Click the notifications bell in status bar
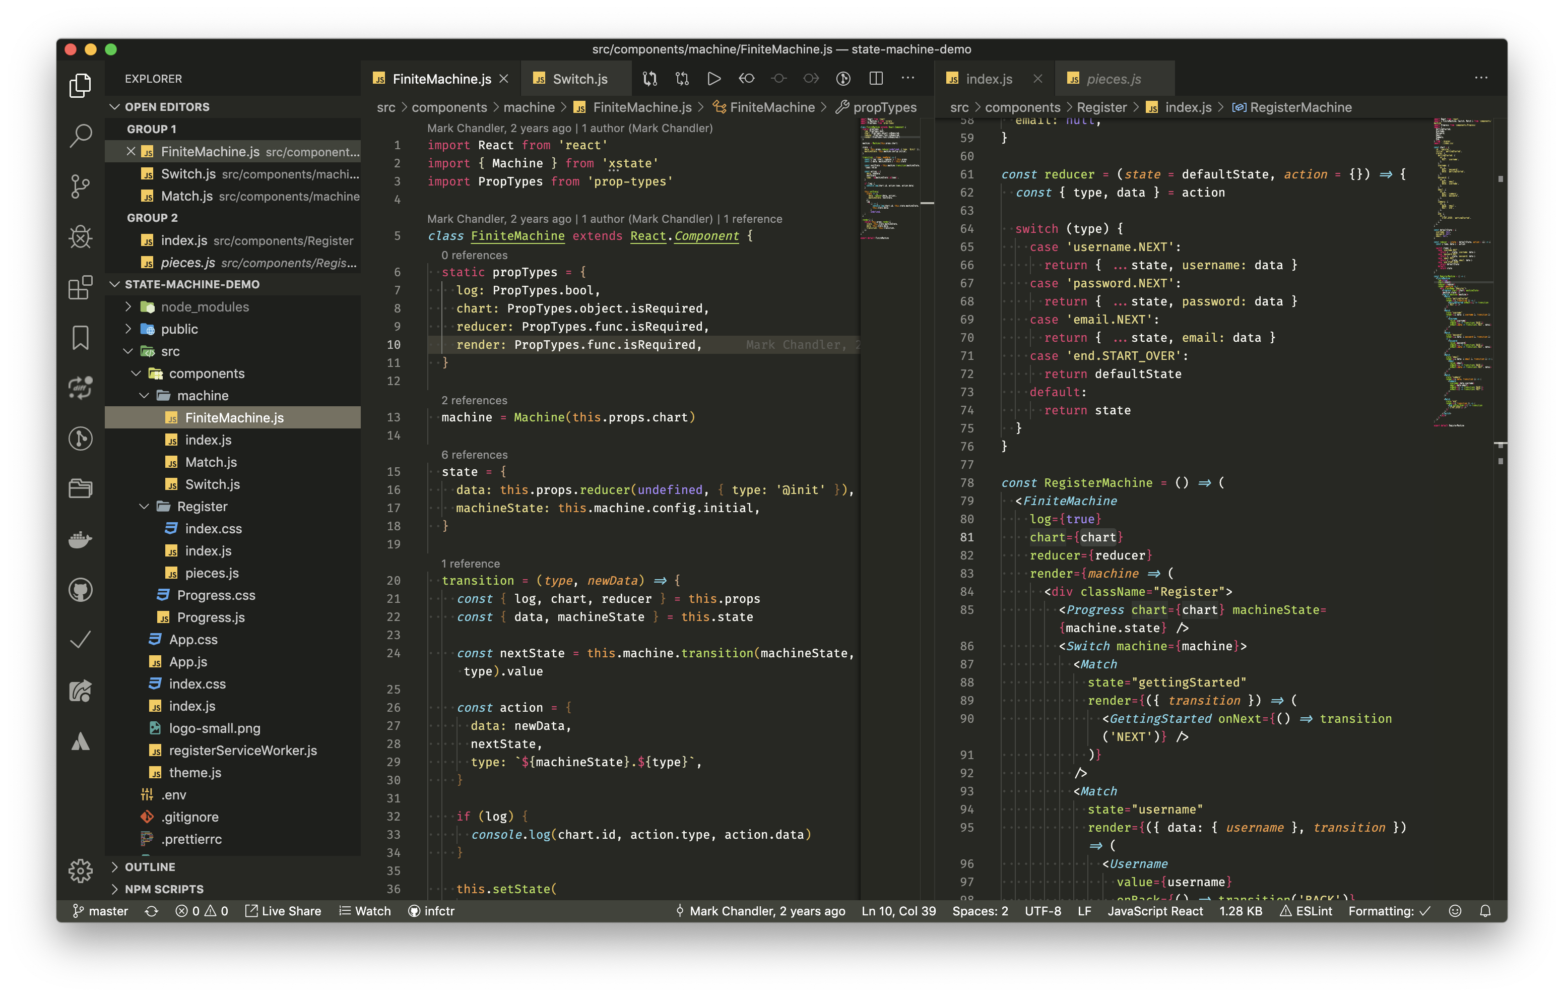1564x997 pixels. [1485, 911]
